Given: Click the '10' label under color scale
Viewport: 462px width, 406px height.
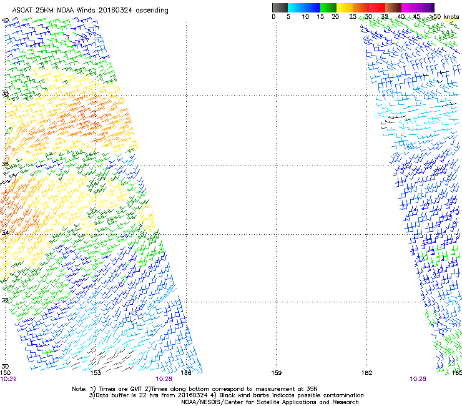Looking at the screenshot, I should [305, 17].
